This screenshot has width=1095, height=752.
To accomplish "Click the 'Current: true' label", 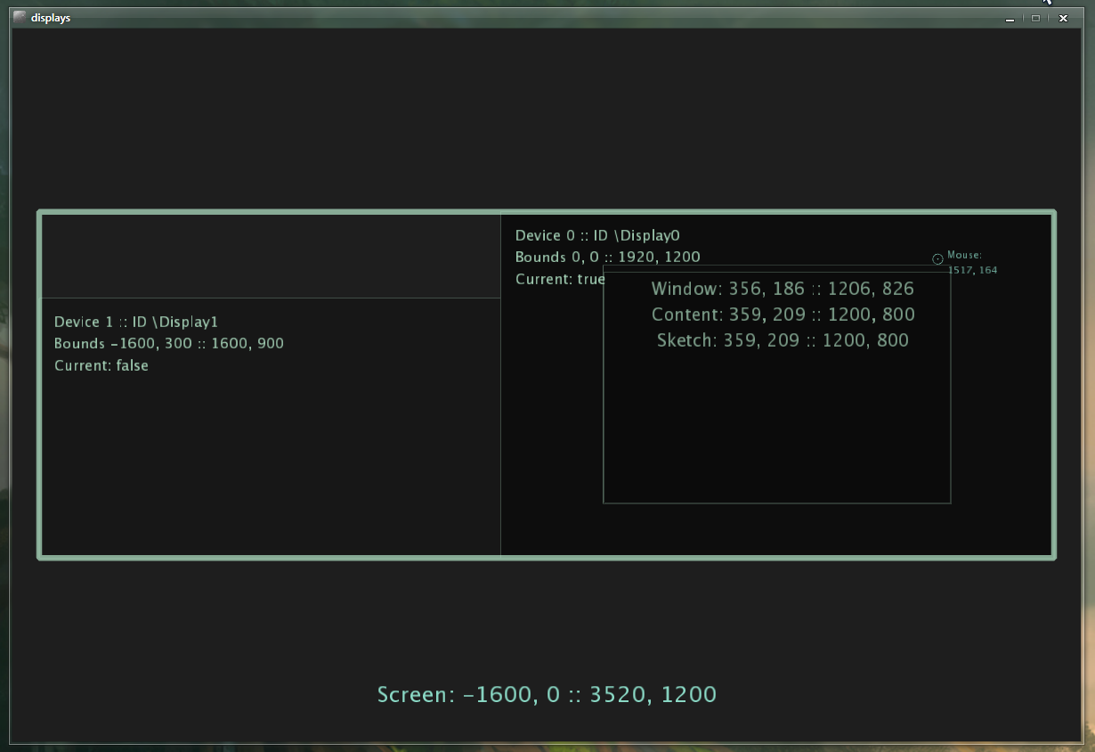I will click(x=560, y=279).
